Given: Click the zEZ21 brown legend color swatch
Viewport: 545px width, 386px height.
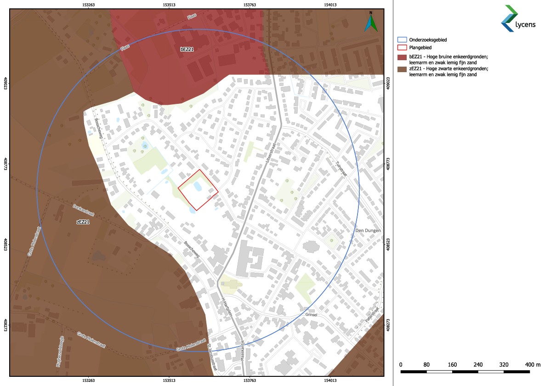Looking at the screenshot, I should click(x=402, y=69).
